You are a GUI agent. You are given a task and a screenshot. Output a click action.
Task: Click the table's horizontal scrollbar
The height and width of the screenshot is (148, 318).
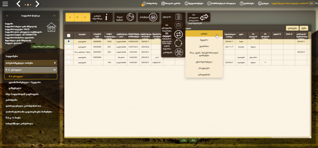[x=168, y=137]
